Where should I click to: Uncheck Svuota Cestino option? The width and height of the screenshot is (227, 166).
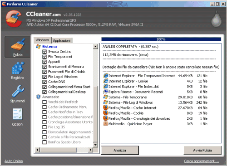(44, 52)
